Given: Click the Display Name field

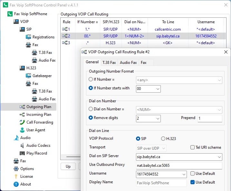Looking at the screenshot, I should [x=161, y=183].
